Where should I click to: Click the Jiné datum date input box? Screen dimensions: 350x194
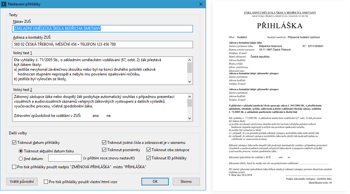coord(65,158)
